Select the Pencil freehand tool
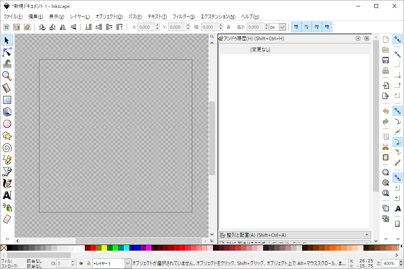The image size is (404, 269). pos(7,160)
